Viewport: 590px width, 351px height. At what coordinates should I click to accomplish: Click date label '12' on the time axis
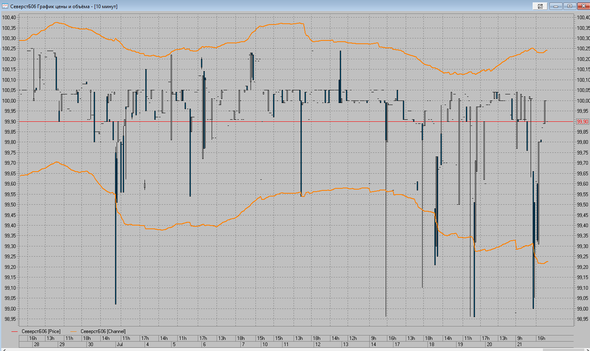[x=318, y=344]
